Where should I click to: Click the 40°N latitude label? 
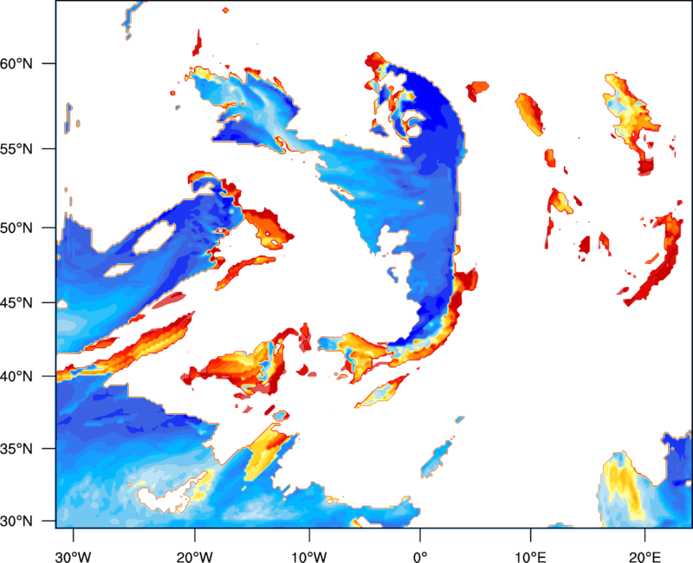click(16, 377)
